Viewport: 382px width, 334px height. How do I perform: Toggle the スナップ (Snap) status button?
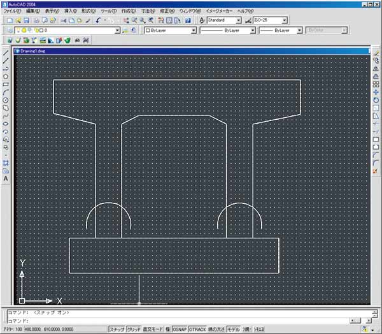(x=117, y=330)
